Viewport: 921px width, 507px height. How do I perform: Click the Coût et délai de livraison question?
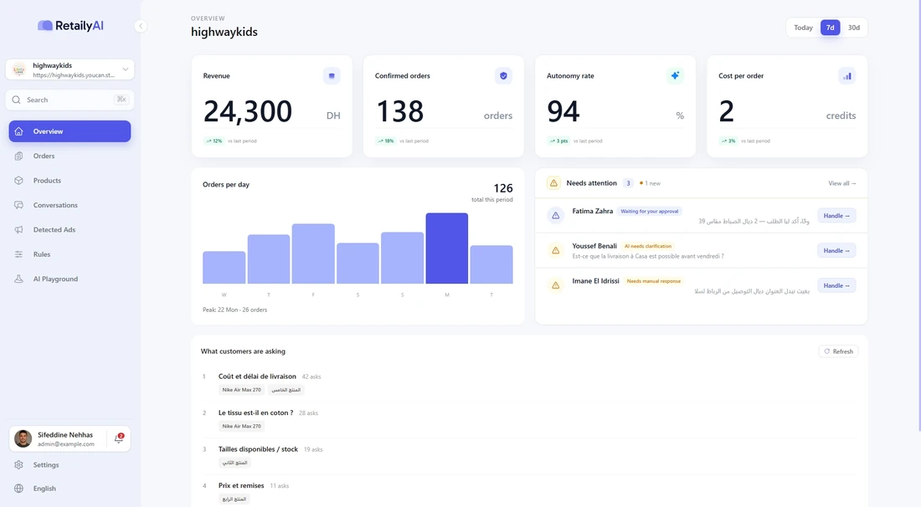point(257,376)
